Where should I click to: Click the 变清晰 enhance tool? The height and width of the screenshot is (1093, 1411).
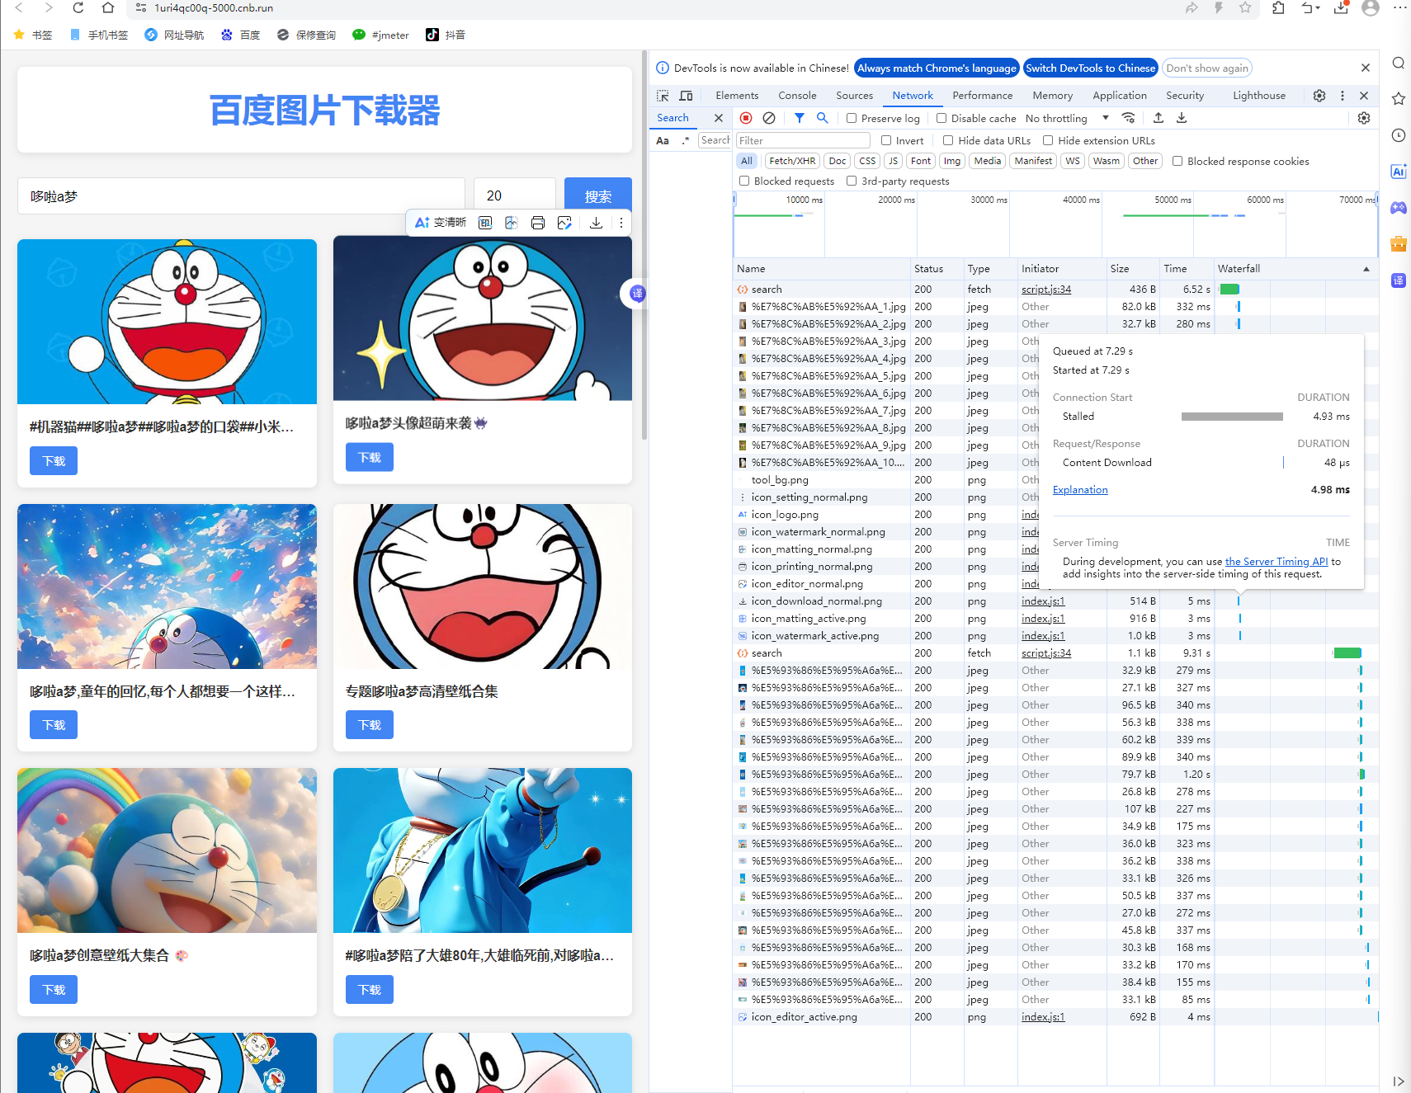(x=441, y=223)
